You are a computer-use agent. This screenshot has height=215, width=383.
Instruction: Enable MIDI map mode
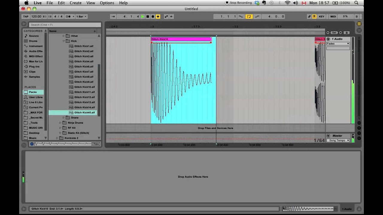click(x=333, y=17)
